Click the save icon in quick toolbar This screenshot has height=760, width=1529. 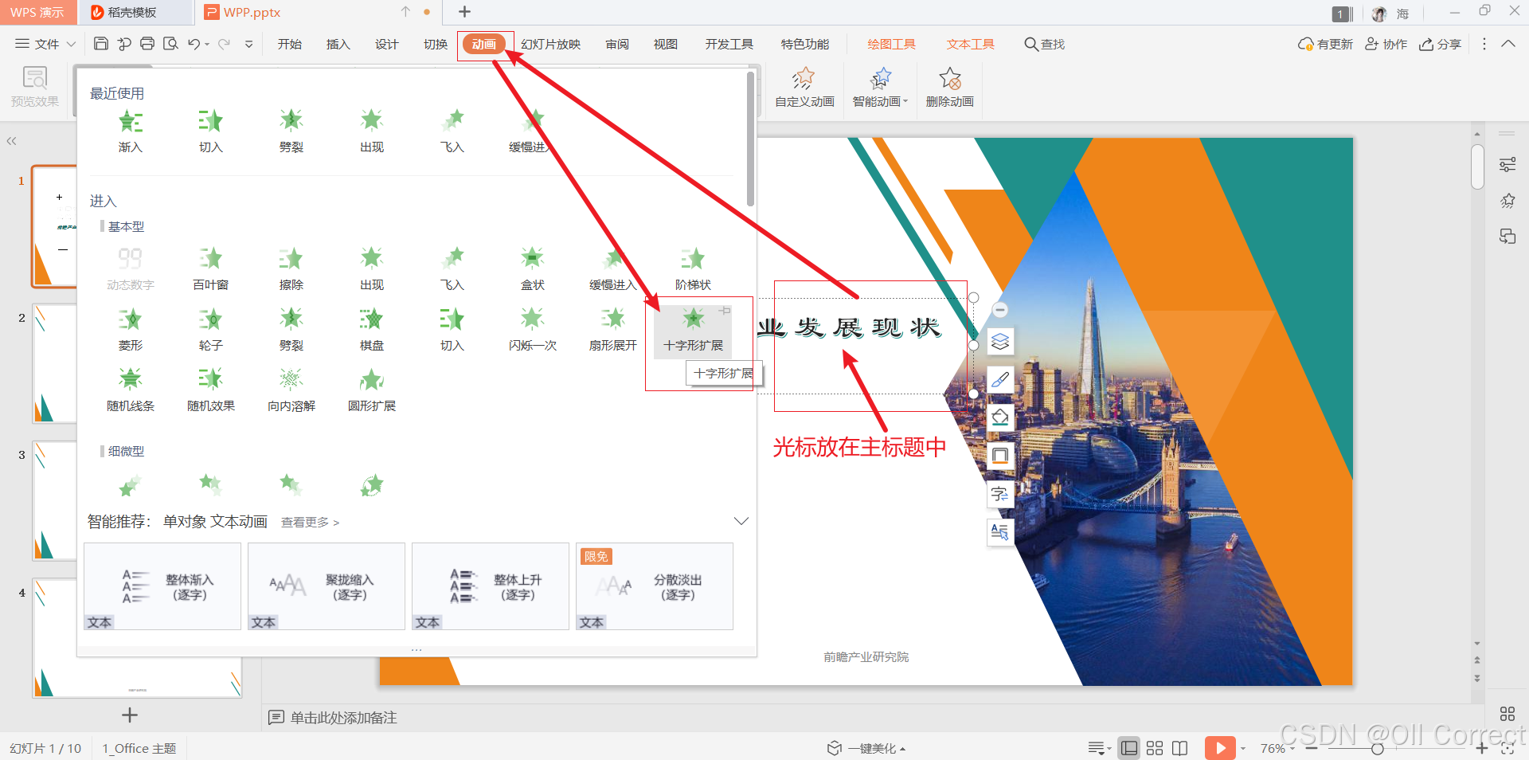coord(101,44)
